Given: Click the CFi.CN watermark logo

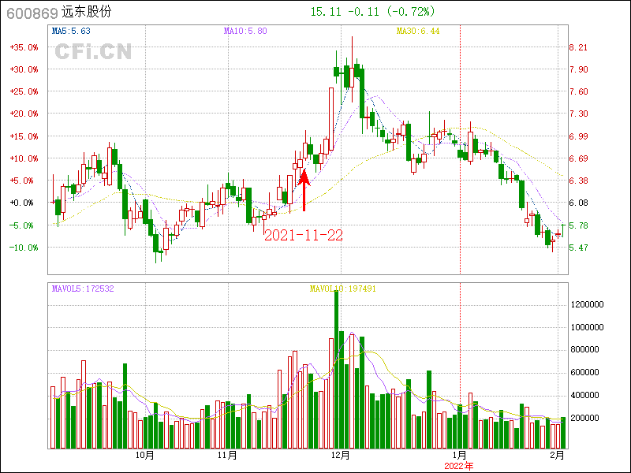Looking at the screenshot, I should coord(93,52).
